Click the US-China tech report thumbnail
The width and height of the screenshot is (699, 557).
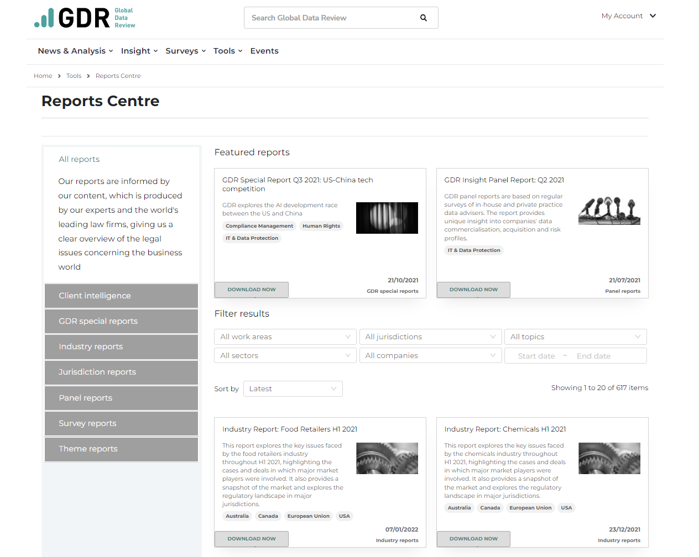(x=387, y=218)
